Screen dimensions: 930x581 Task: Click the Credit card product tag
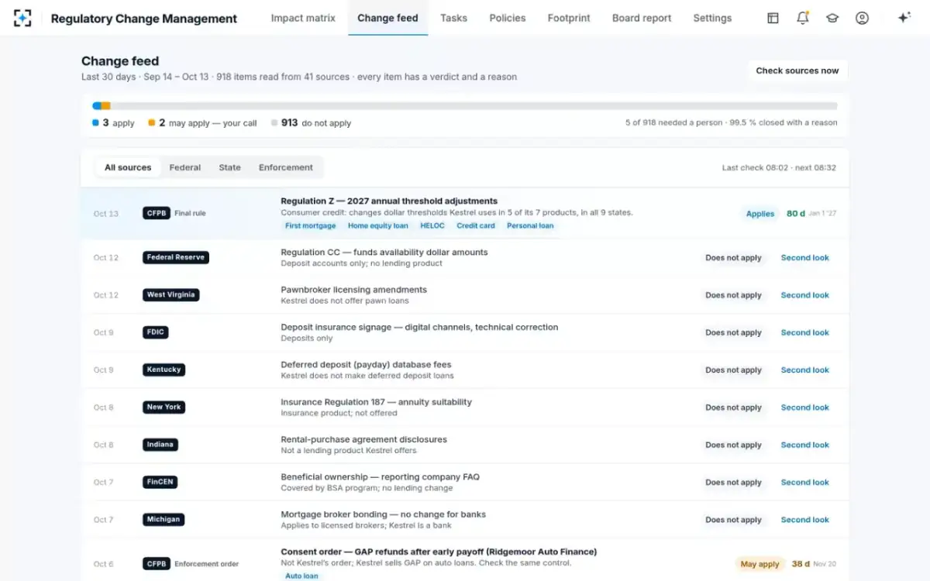(476, 225)
